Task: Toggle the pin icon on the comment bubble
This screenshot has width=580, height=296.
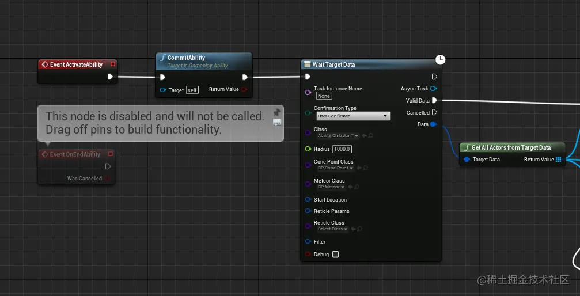Action: tap(277, 112)
